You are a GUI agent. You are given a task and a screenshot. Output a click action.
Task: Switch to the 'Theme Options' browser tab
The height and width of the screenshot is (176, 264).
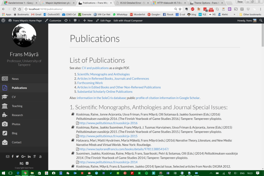[206, 3]
